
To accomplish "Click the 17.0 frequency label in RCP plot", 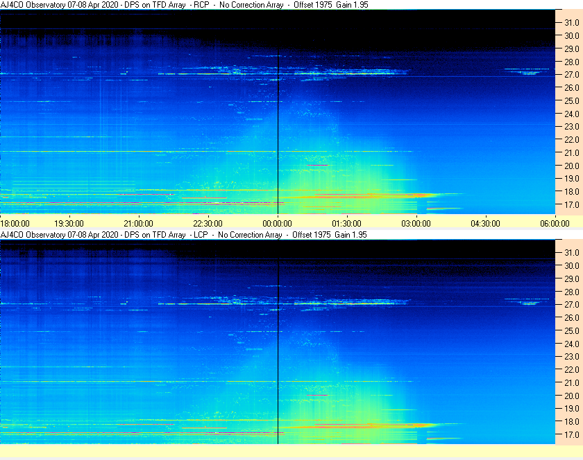I will pos(572,204).
